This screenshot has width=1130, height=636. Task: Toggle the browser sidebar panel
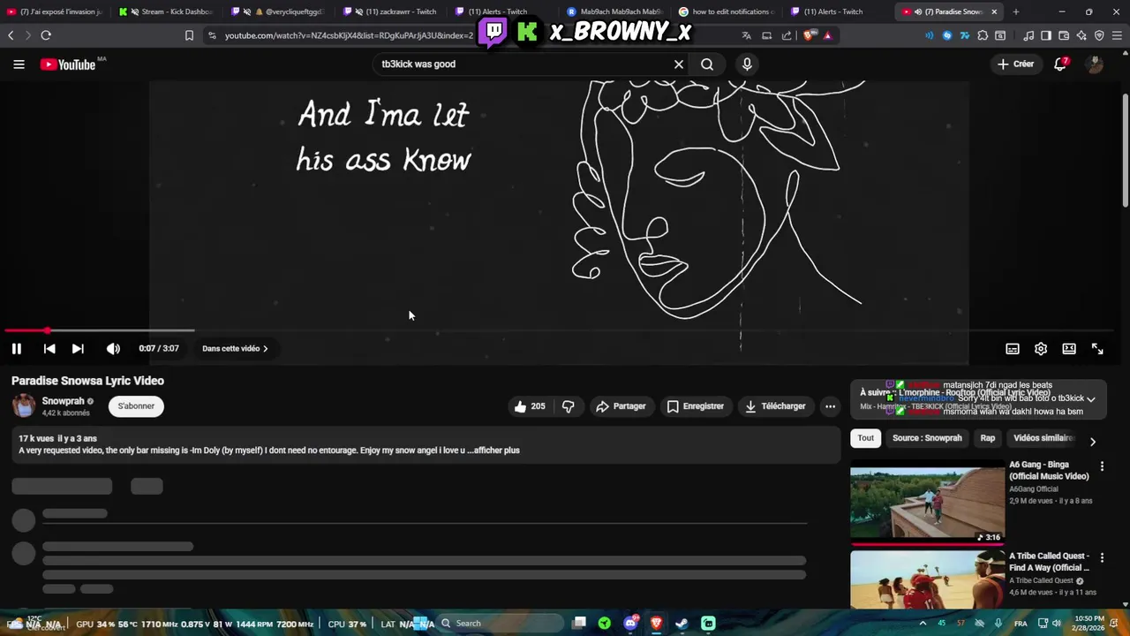pyautogui.click(x=1046, y=35)
